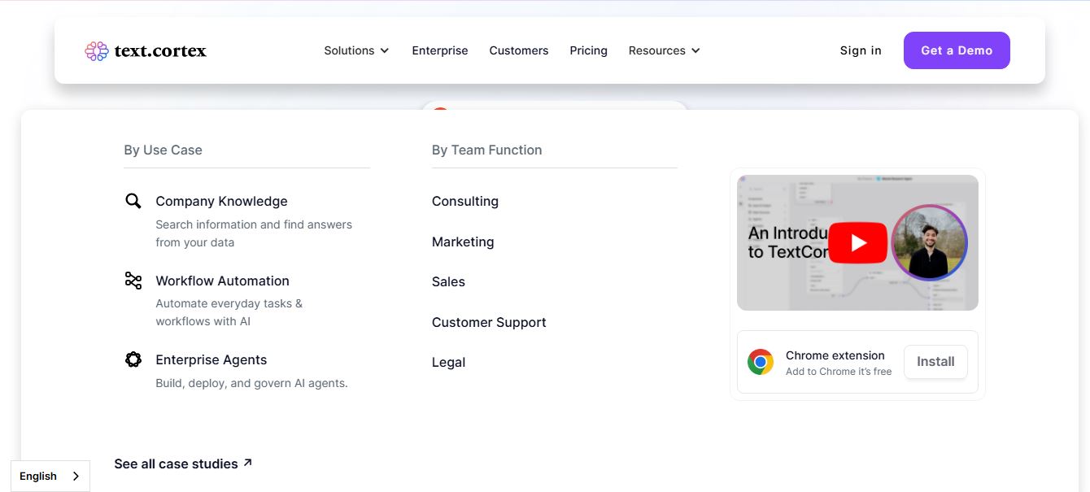Open the Workflow Automation use case

tap(222, 281)
